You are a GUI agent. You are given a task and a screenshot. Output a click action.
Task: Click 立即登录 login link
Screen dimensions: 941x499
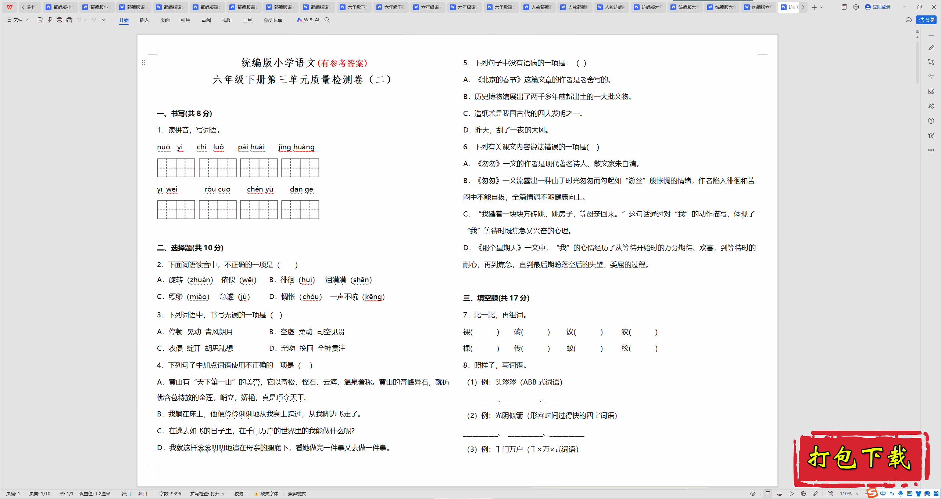(x=878, y=7)
